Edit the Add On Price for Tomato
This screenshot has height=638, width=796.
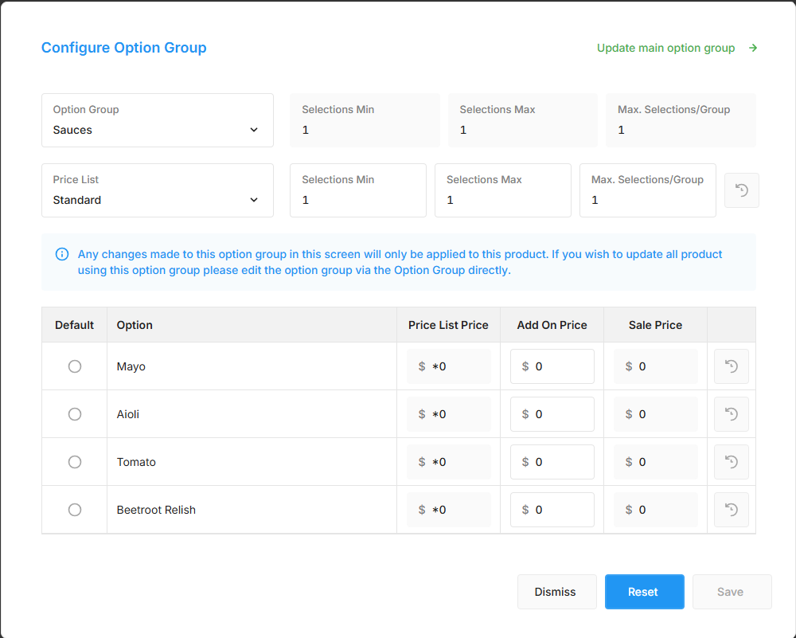(552, 462)
